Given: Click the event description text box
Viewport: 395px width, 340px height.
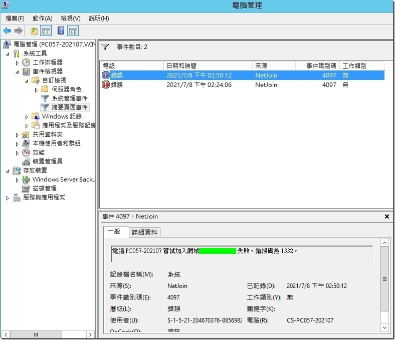Looking at the screenshot, I should (242, 254).
